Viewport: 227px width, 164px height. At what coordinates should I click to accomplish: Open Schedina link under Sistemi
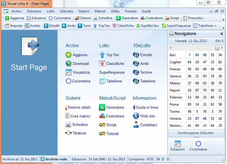(x=76, y=125)
